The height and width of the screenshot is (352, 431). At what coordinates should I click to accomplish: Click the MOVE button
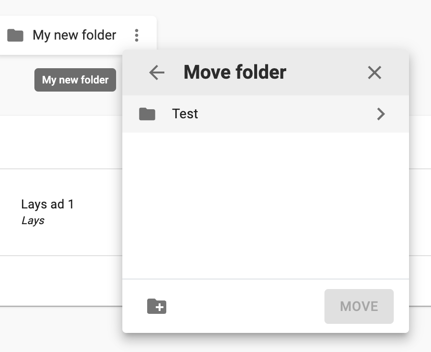[x=359, y=306]
